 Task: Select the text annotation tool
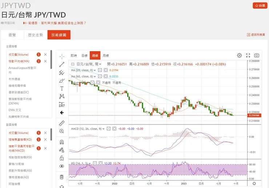62,88
